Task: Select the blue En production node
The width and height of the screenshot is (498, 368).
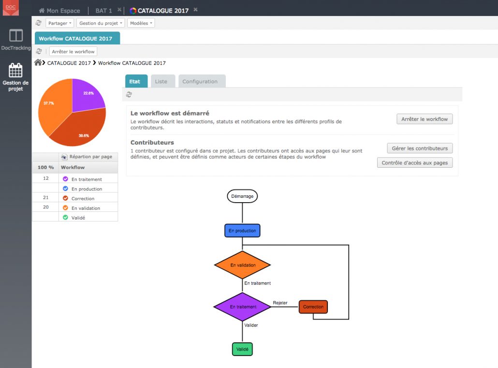Action: click(x=242, y=230)
